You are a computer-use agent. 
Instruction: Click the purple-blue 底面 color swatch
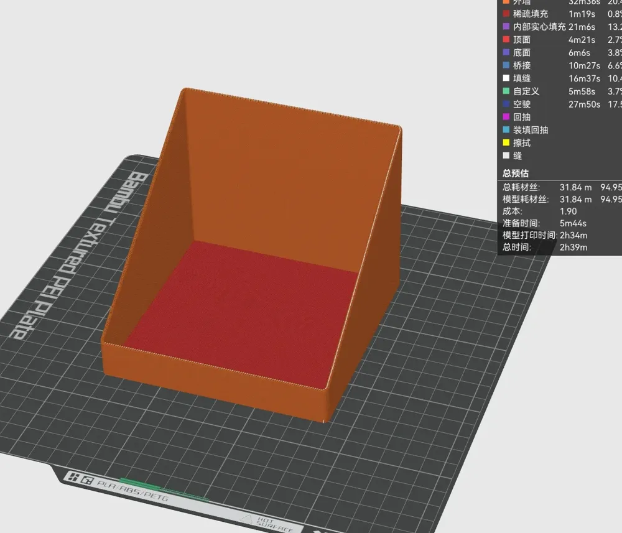click(506, 52)
